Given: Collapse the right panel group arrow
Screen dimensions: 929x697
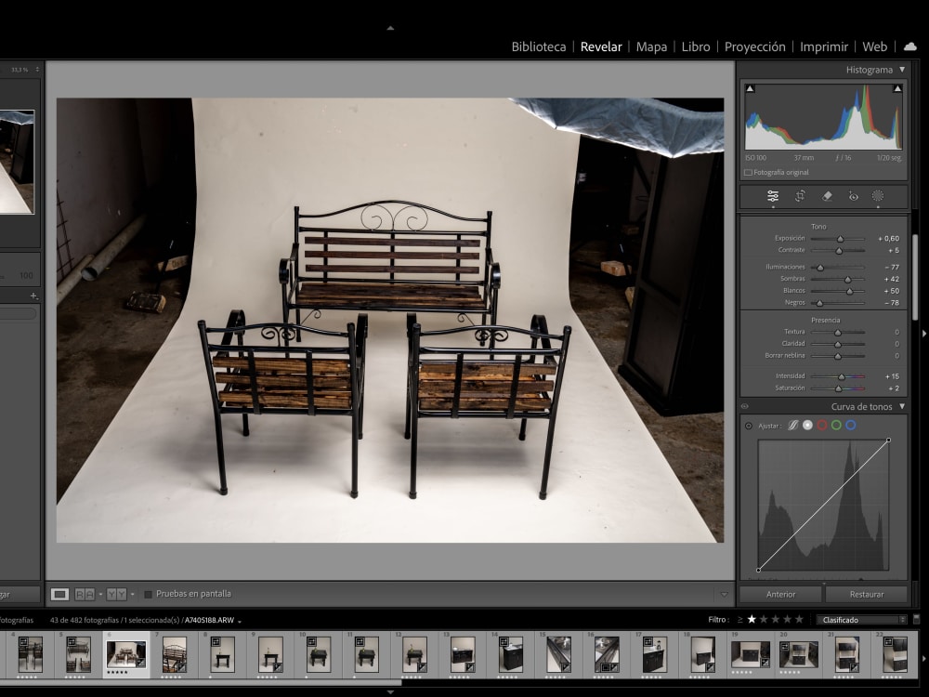Looking at the screenshot, I should (x=924, y=334).
